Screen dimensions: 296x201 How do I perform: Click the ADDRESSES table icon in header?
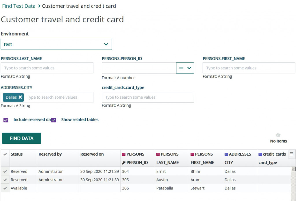point(226,154)
